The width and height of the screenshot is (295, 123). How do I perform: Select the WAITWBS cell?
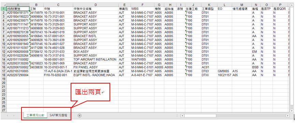click(x=143, y=59)
